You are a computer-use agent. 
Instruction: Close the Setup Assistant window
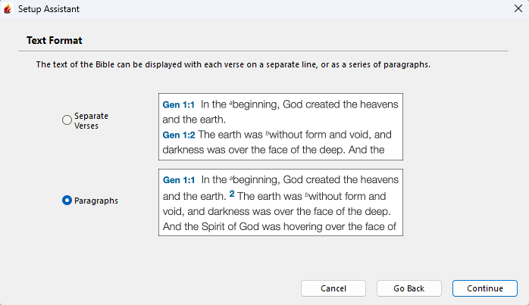tap(517, 9)
